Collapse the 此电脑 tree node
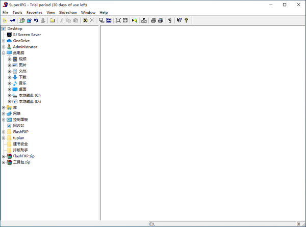 [4, 53]
